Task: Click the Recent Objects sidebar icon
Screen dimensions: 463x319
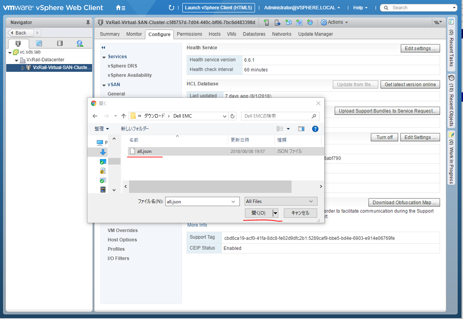Action: (451, 78)
